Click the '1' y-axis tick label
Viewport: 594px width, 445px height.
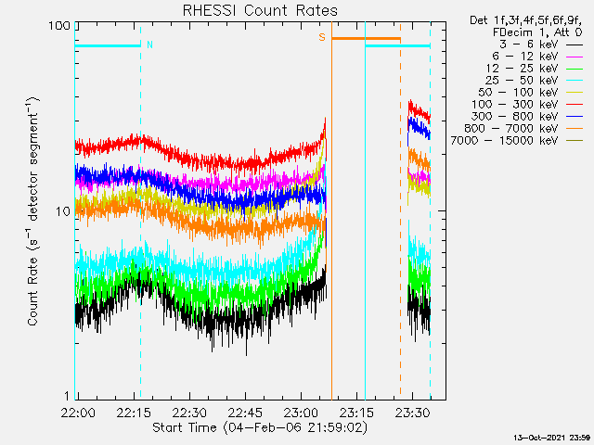[67, 396]
